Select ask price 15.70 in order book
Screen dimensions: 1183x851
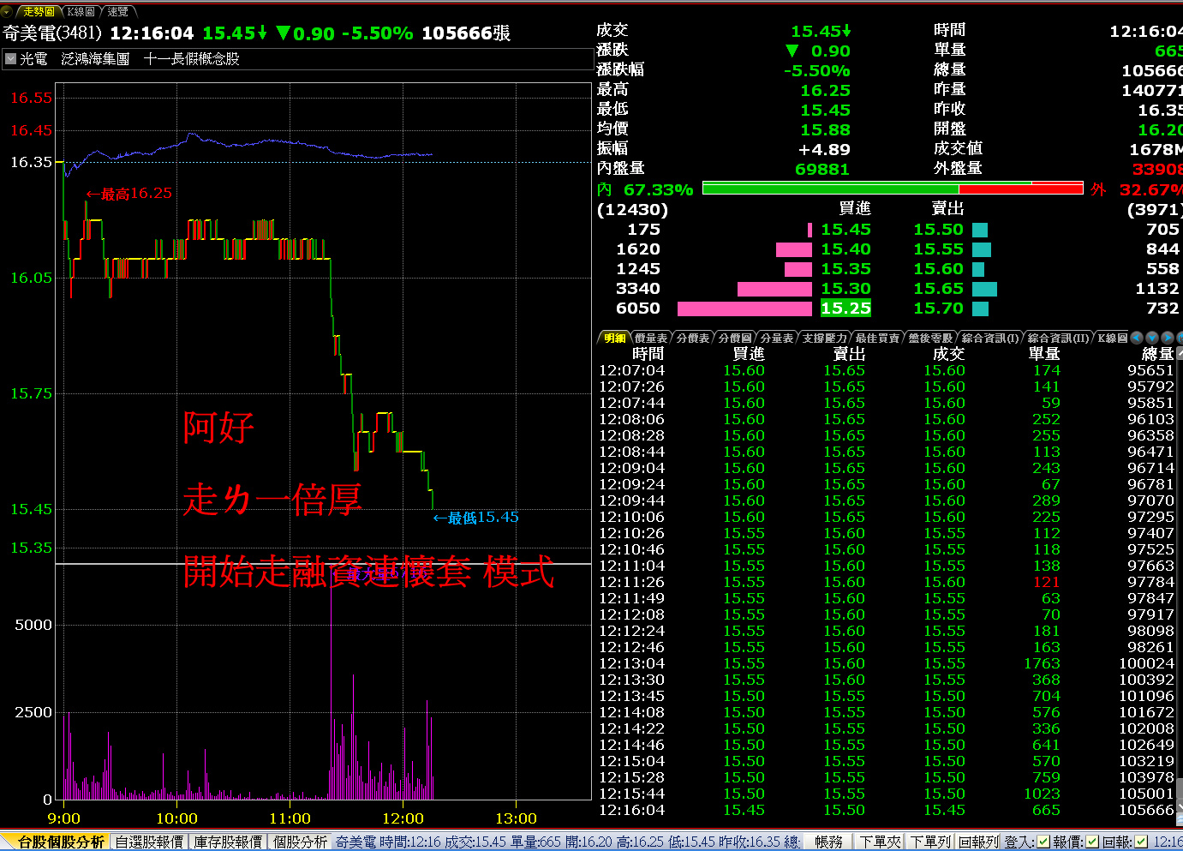938,309
